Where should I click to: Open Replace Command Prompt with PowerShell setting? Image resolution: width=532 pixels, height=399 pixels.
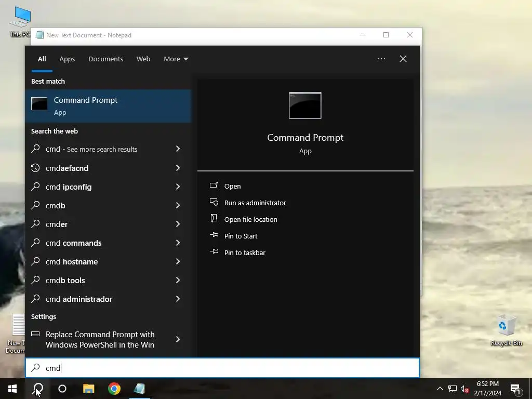point(108,339)
